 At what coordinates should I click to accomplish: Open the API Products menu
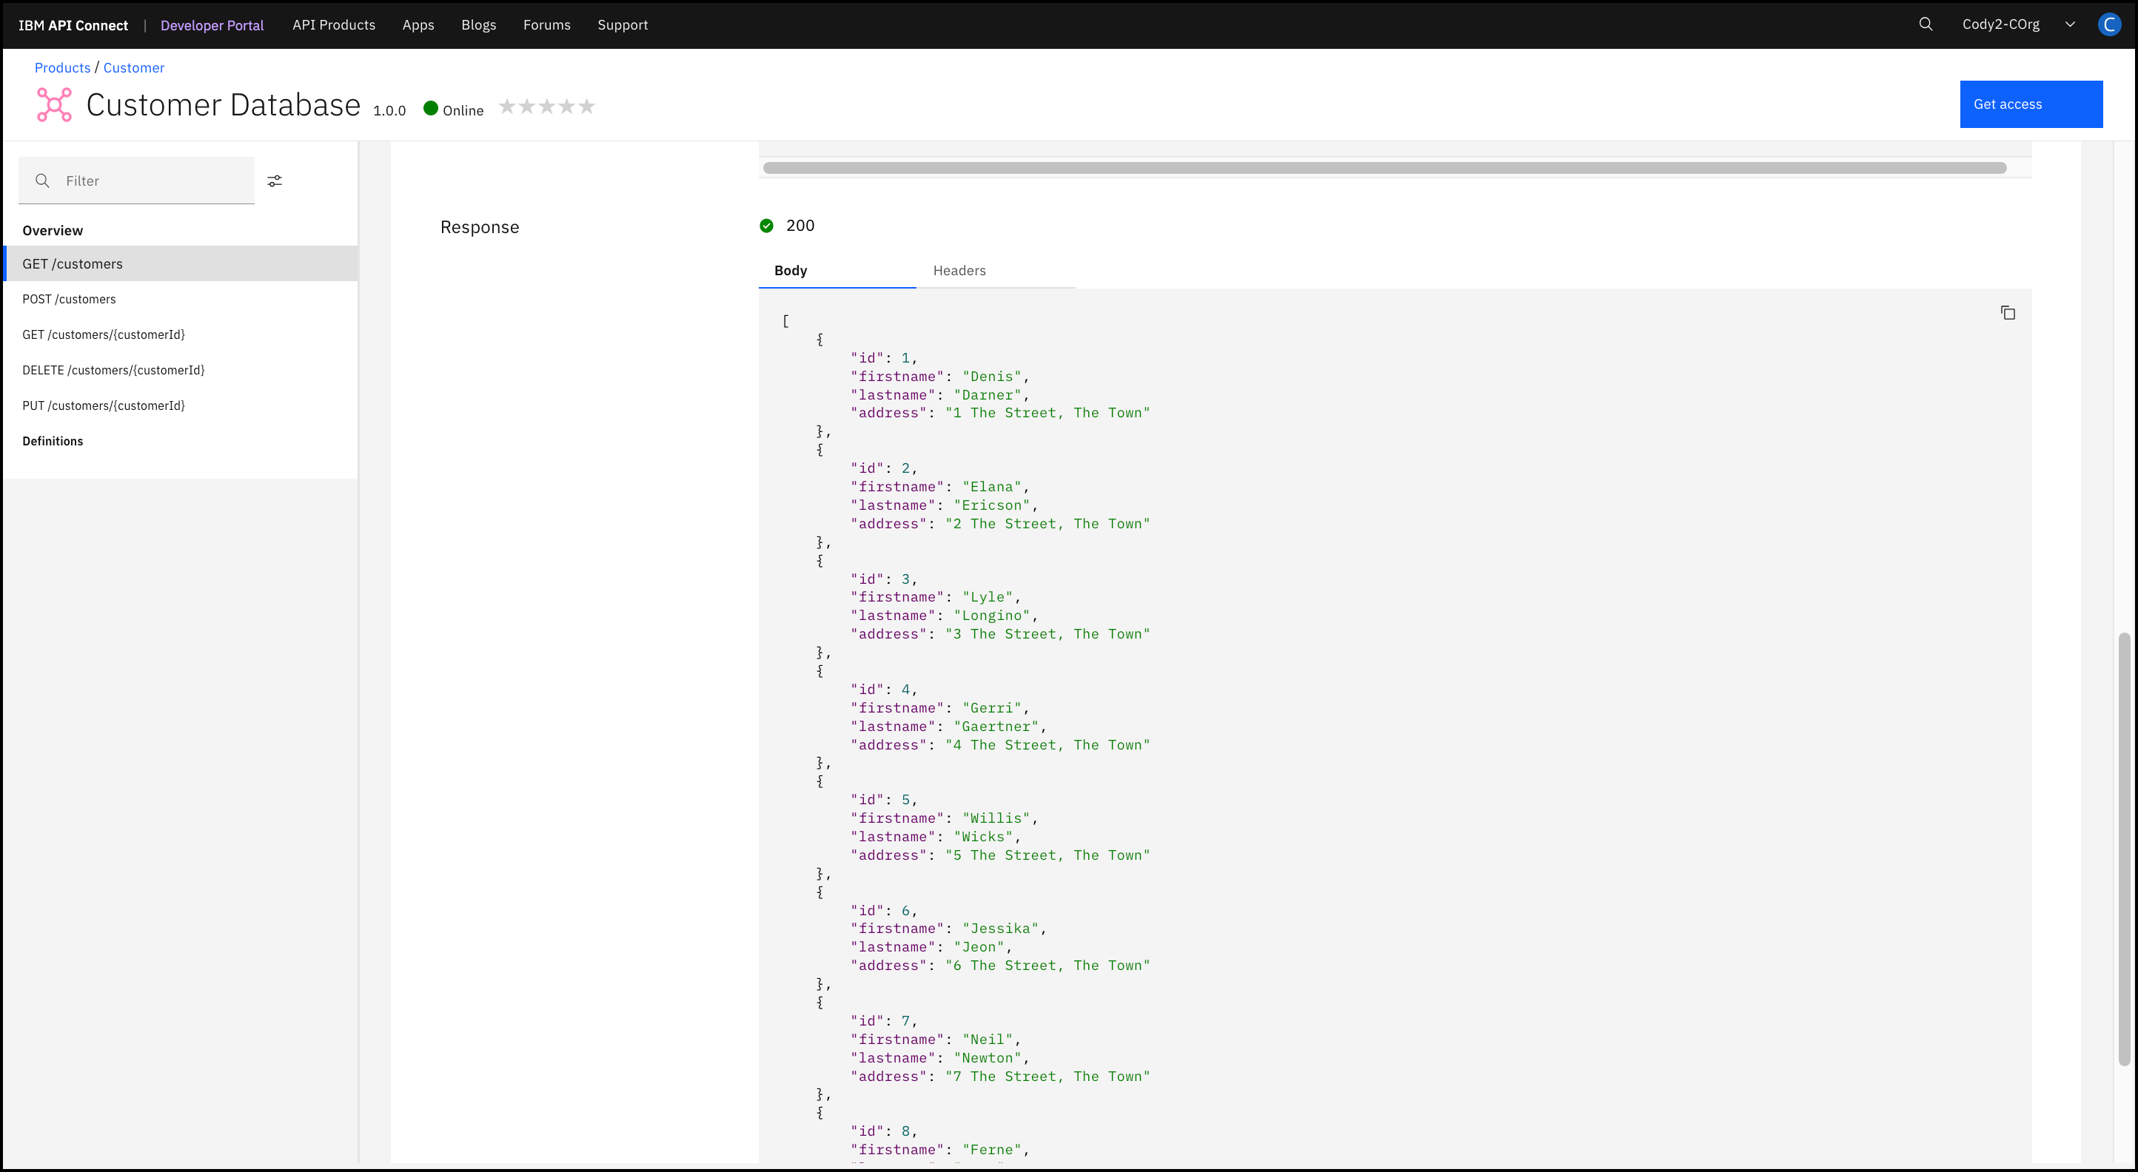(x=334, y=25)
